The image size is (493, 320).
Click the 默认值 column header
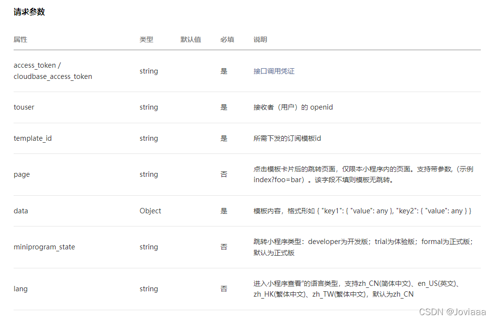click(191, 39)
